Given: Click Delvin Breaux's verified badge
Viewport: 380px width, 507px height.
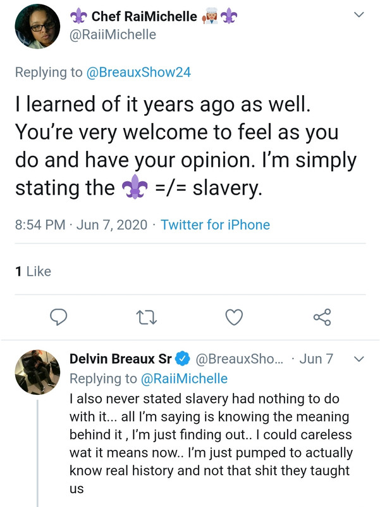Looking at the screenshot, I should pyautogui.click(x=183, y=359).
